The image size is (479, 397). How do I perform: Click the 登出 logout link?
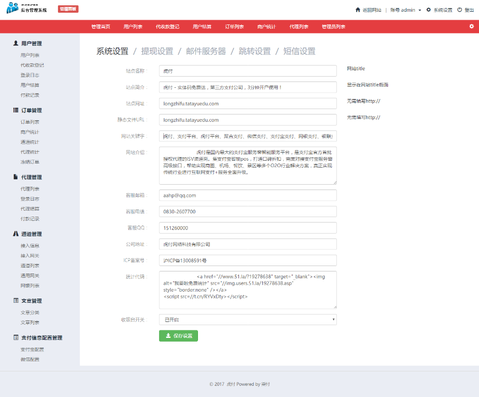click(x=469, y=10)
